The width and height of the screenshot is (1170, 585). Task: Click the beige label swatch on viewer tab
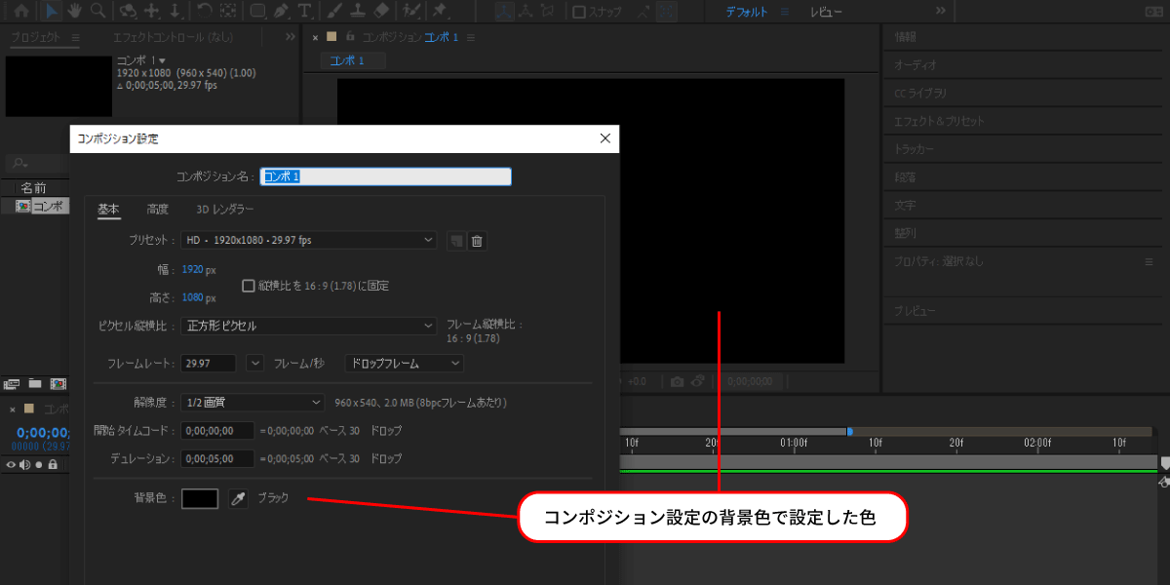tap(331, 36)
